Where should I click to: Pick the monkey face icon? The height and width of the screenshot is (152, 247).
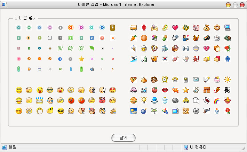click(154, 80)
